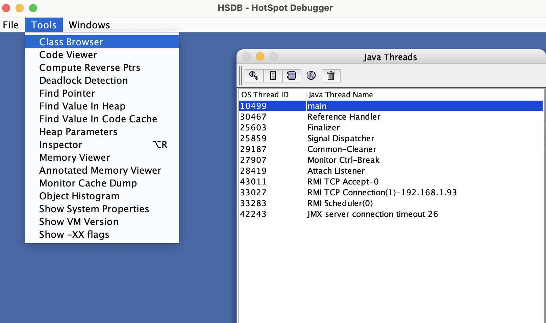
Task: Launch Deadlock Detection from the menu
Action: 102,80
